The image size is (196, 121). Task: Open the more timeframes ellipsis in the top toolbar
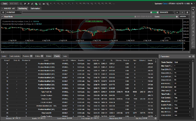tap(114, 4)
